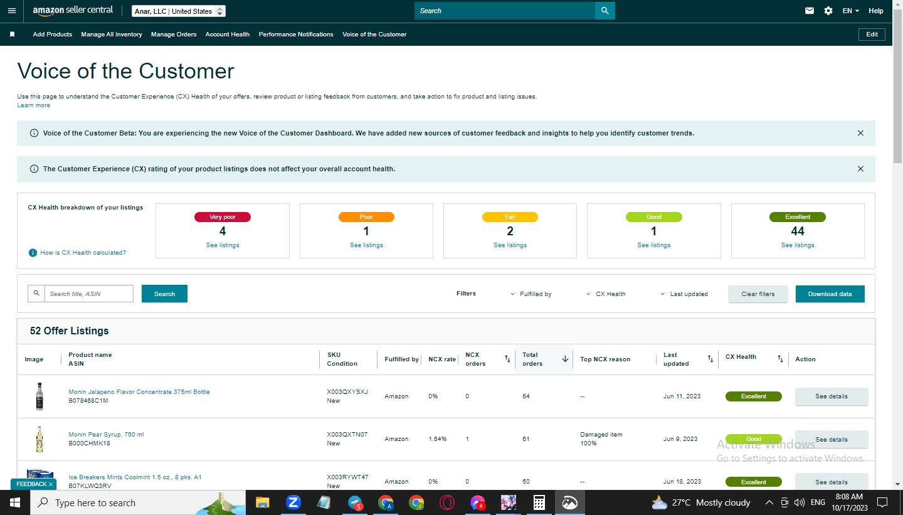The height and width of the screenshot is (515, 903).
Task: See details for Monin Pear Syrup
Action: point(832,439)
